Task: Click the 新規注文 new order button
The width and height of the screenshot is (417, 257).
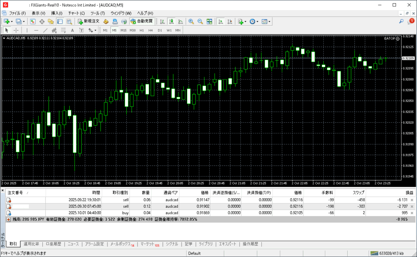Action: coord(88,21)
